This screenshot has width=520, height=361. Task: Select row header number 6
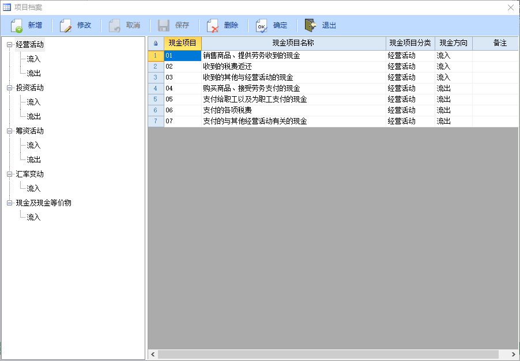[x=156, y=111]
